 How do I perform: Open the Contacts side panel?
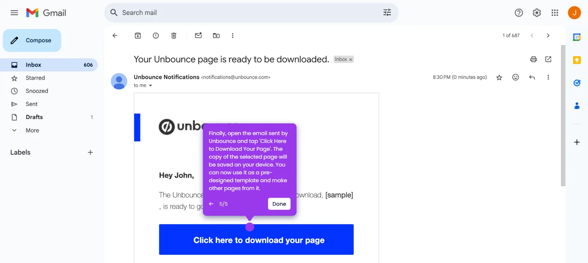click(577, 106)
